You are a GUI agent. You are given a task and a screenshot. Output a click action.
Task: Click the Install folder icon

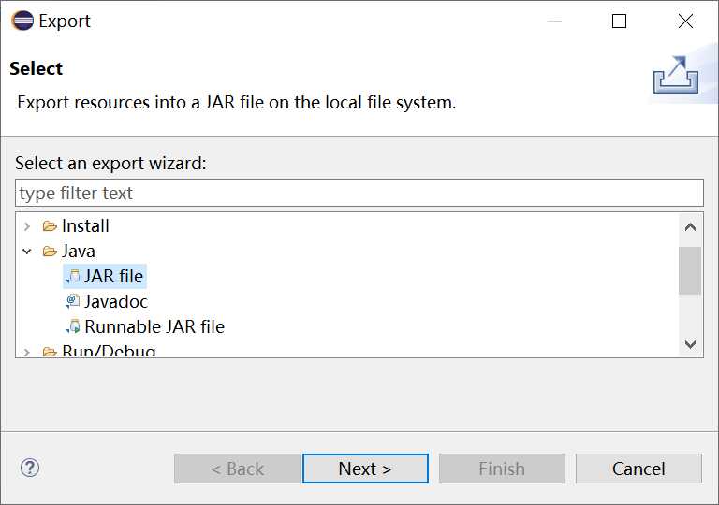tap(50, 226)
